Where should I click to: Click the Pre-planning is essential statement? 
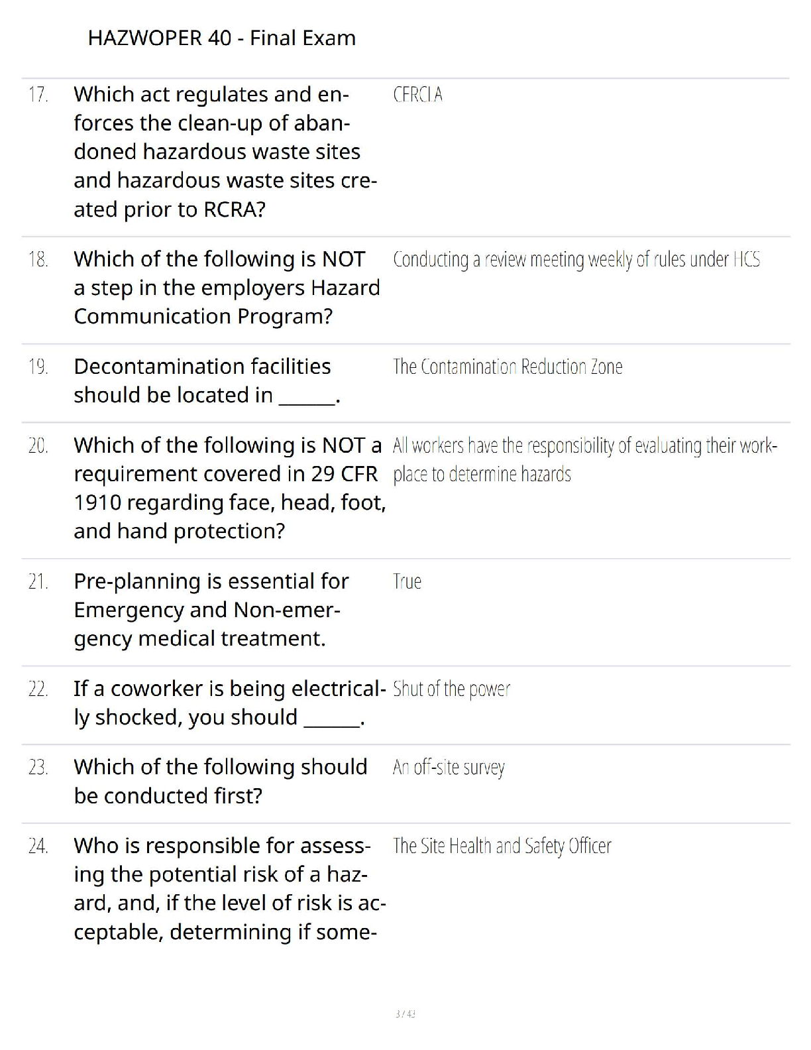211,610
